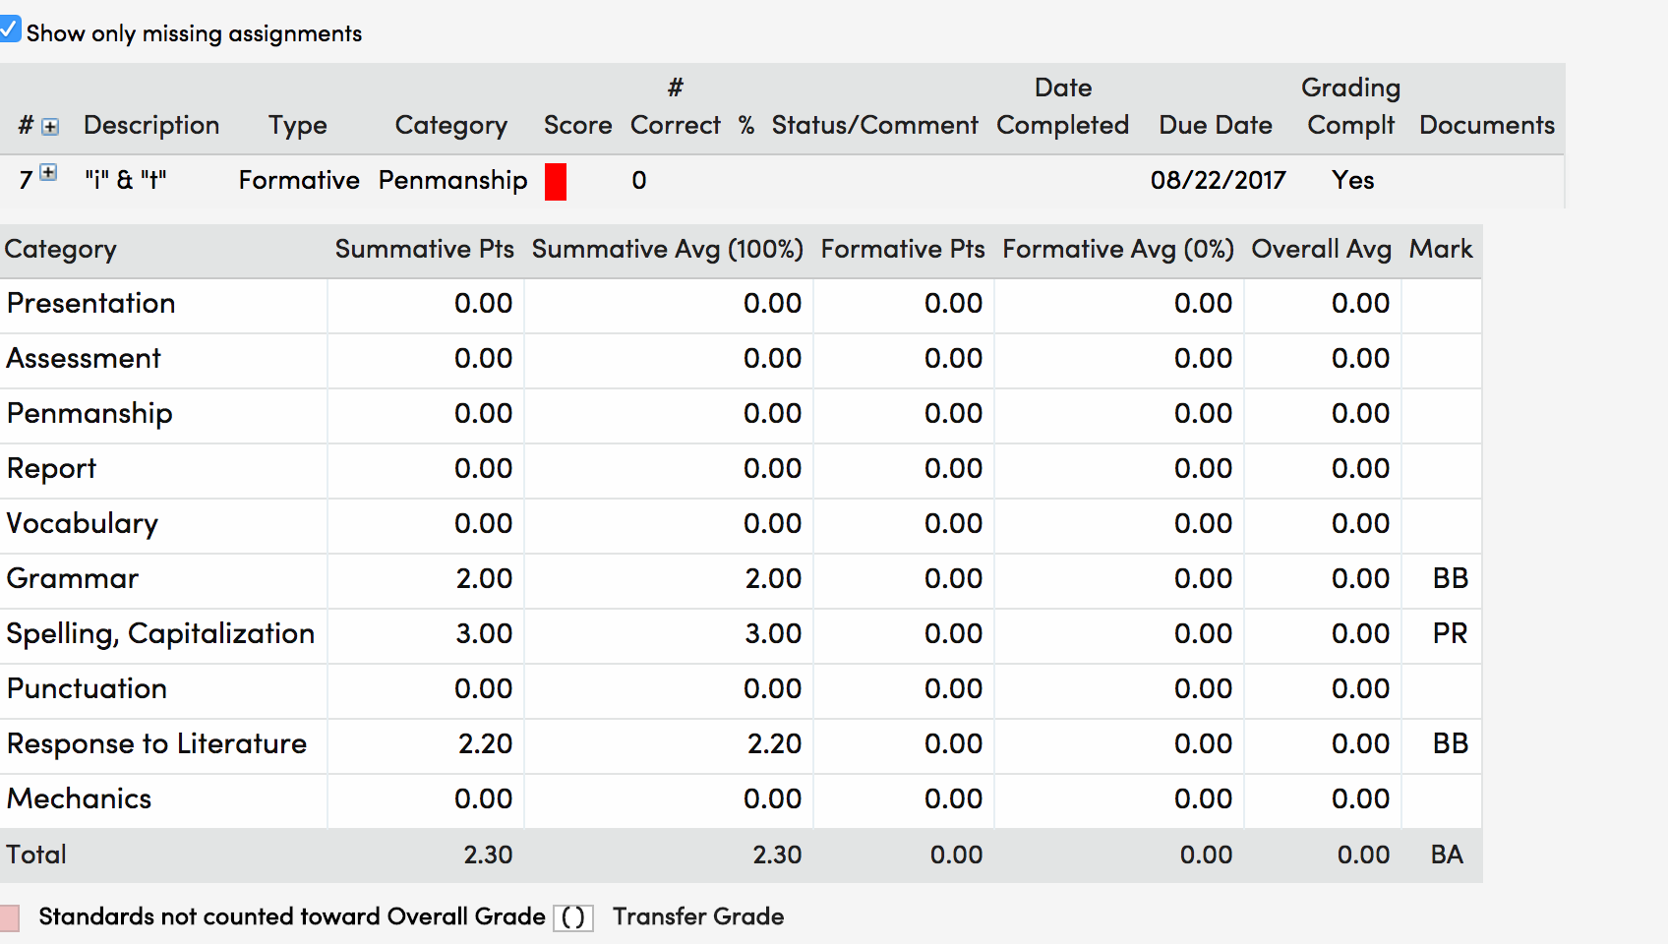Select the Response to Literature row
The image size is (1668, 944).
(x=741, y=744)
